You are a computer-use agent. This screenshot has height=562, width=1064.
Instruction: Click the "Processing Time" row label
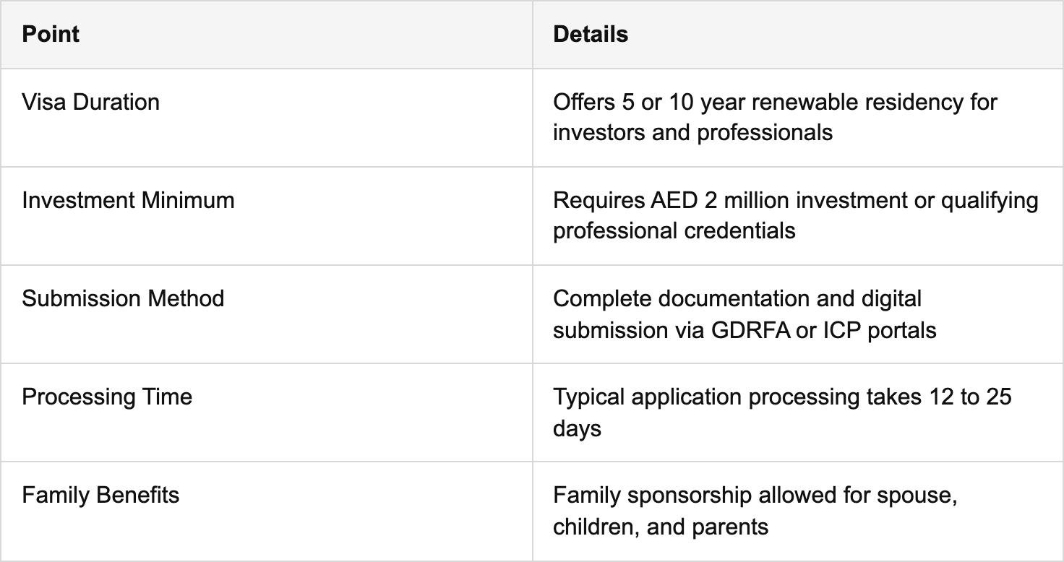pos(107,397)
